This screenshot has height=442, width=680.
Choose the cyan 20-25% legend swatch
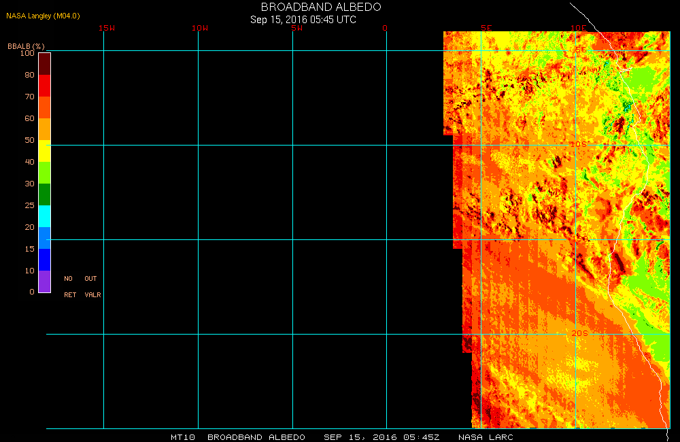pyautogui.click(x=44, y=216)
